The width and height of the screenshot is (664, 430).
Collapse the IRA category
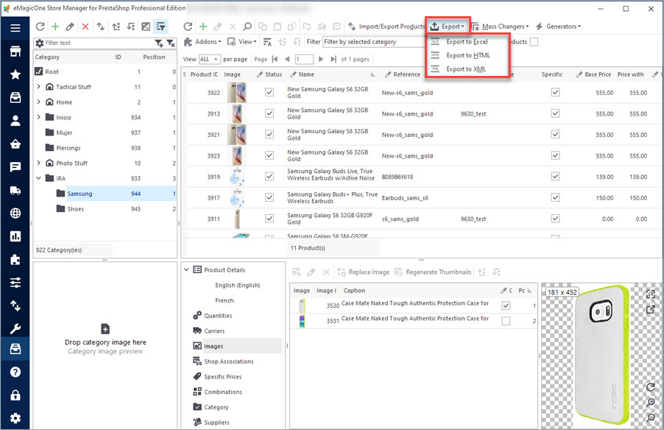pyautogui.click(x=38, y=178)
